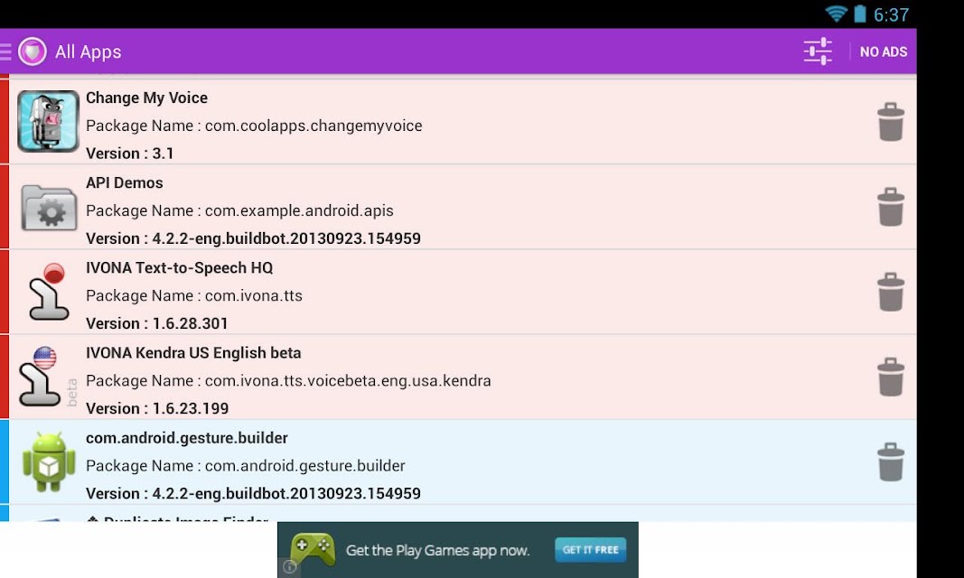Select IVONA Kendra US English beta title
Image resolution: width=964 pixels, height=578 pixels.
click(x=193, y=353)
